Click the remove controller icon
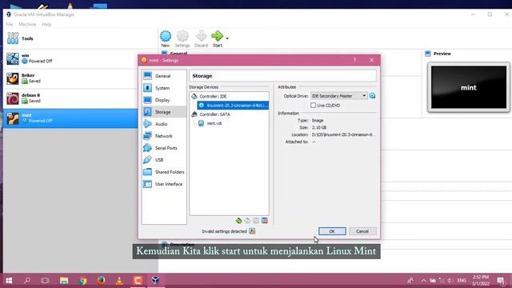This screenshot has width=512, height=288. click(247, 221)
